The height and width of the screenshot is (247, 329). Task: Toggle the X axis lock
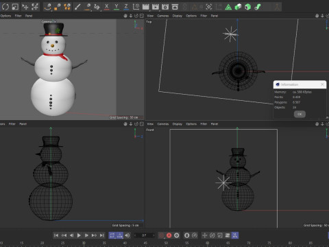coord(106,7)
